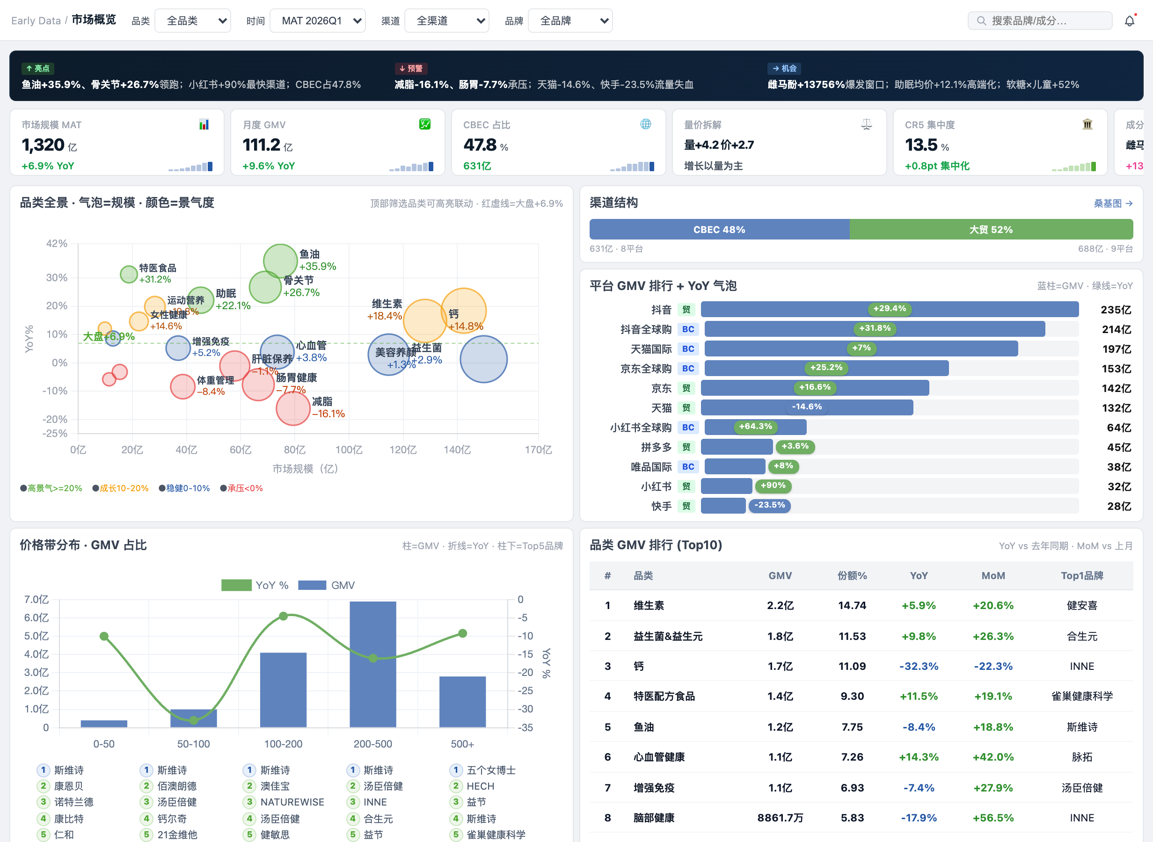
Task: Click the 抖音全球购 GMV bar
Action: point(874,329)
